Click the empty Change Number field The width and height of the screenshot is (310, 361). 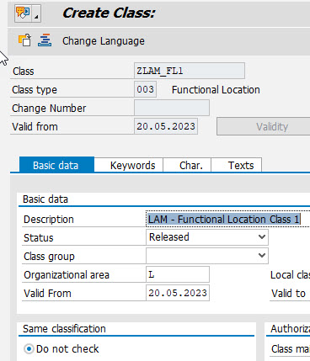172,108
